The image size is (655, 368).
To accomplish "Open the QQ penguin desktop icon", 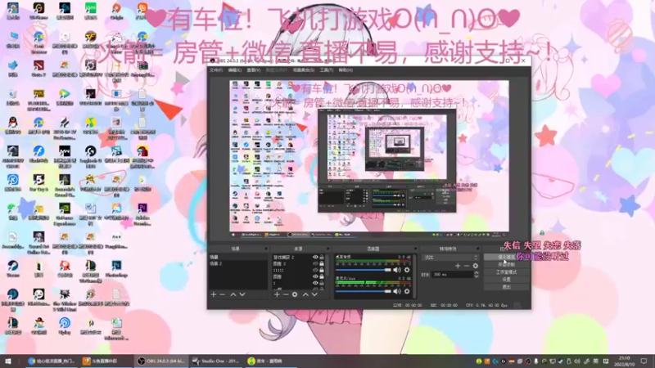I will click(13, 126).
